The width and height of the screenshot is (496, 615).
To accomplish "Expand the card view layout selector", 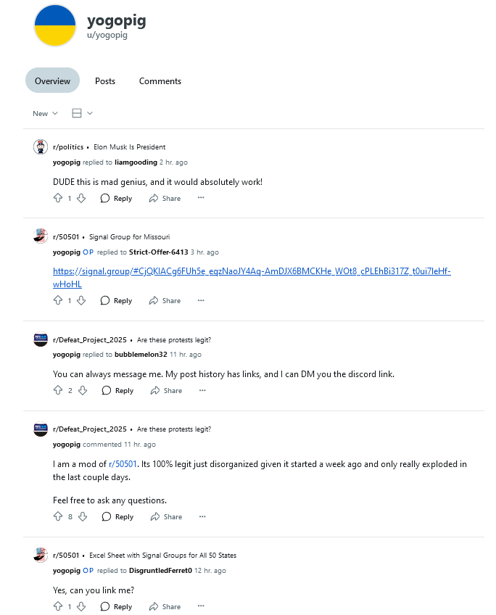I will [x=83, y=113].
